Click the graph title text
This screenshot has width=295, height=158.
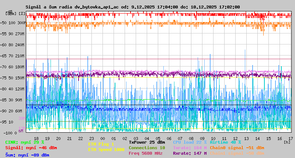[x=132, y=7]
